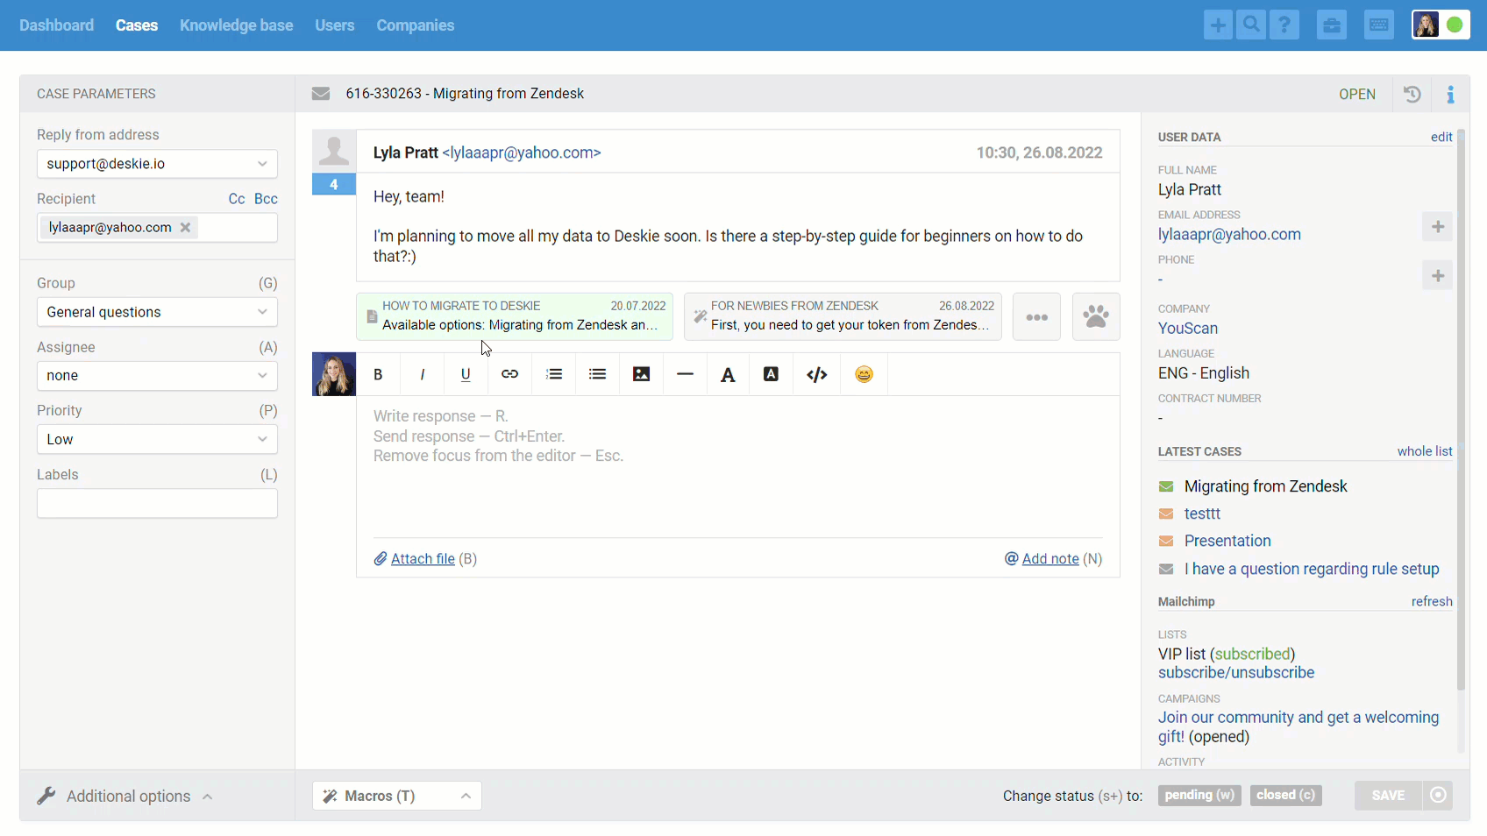Toggle case info panel icon
The width and height of the screenshot is (1487, 836).
pyautogui.click(x=1451, y=94)
